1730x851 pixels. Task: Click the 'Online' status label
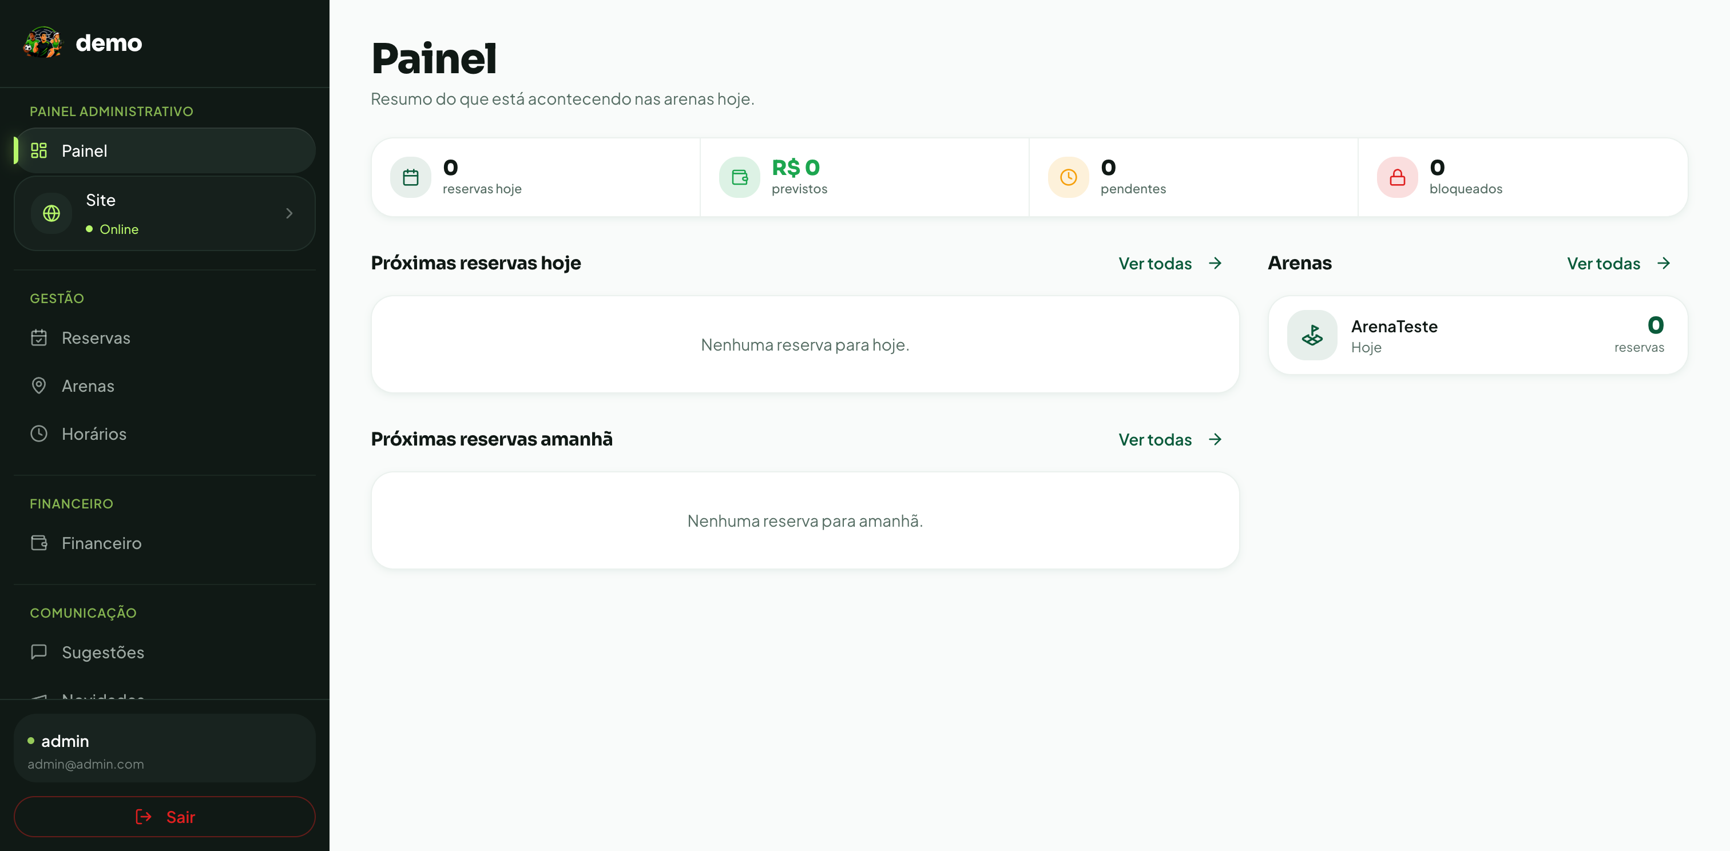pyautogui.click(x=119, y=229)
